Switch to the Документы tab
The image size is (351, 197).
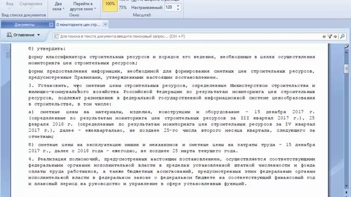click(x=25, y=25)
